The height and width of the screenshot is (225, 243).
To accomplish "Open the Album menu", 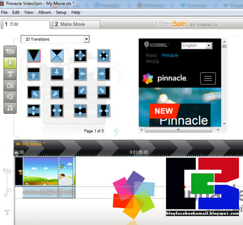I will (45, 13).
